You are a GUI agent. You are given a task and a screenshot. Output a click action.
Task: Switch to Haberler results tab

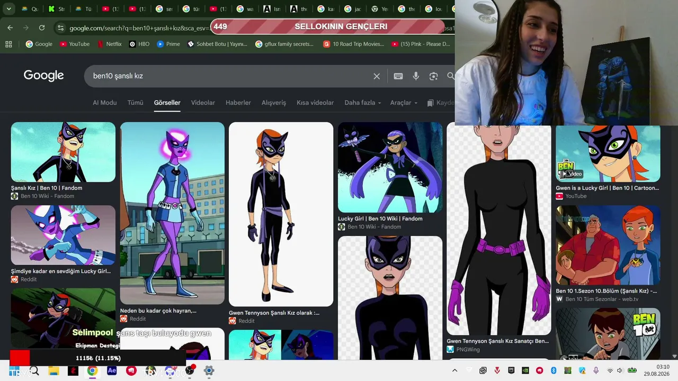(238, 103)
